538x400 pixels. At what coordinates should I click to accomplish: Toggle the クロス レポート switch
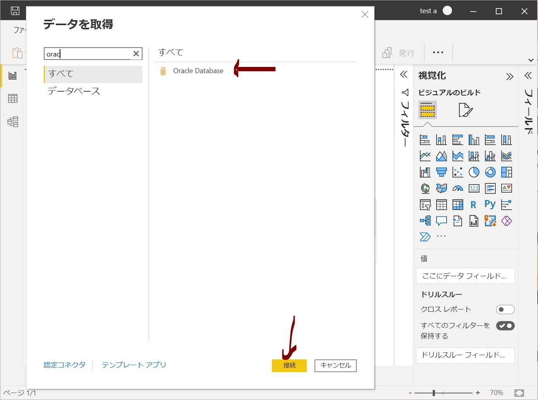pyautogui.click(x=505, y=309)
